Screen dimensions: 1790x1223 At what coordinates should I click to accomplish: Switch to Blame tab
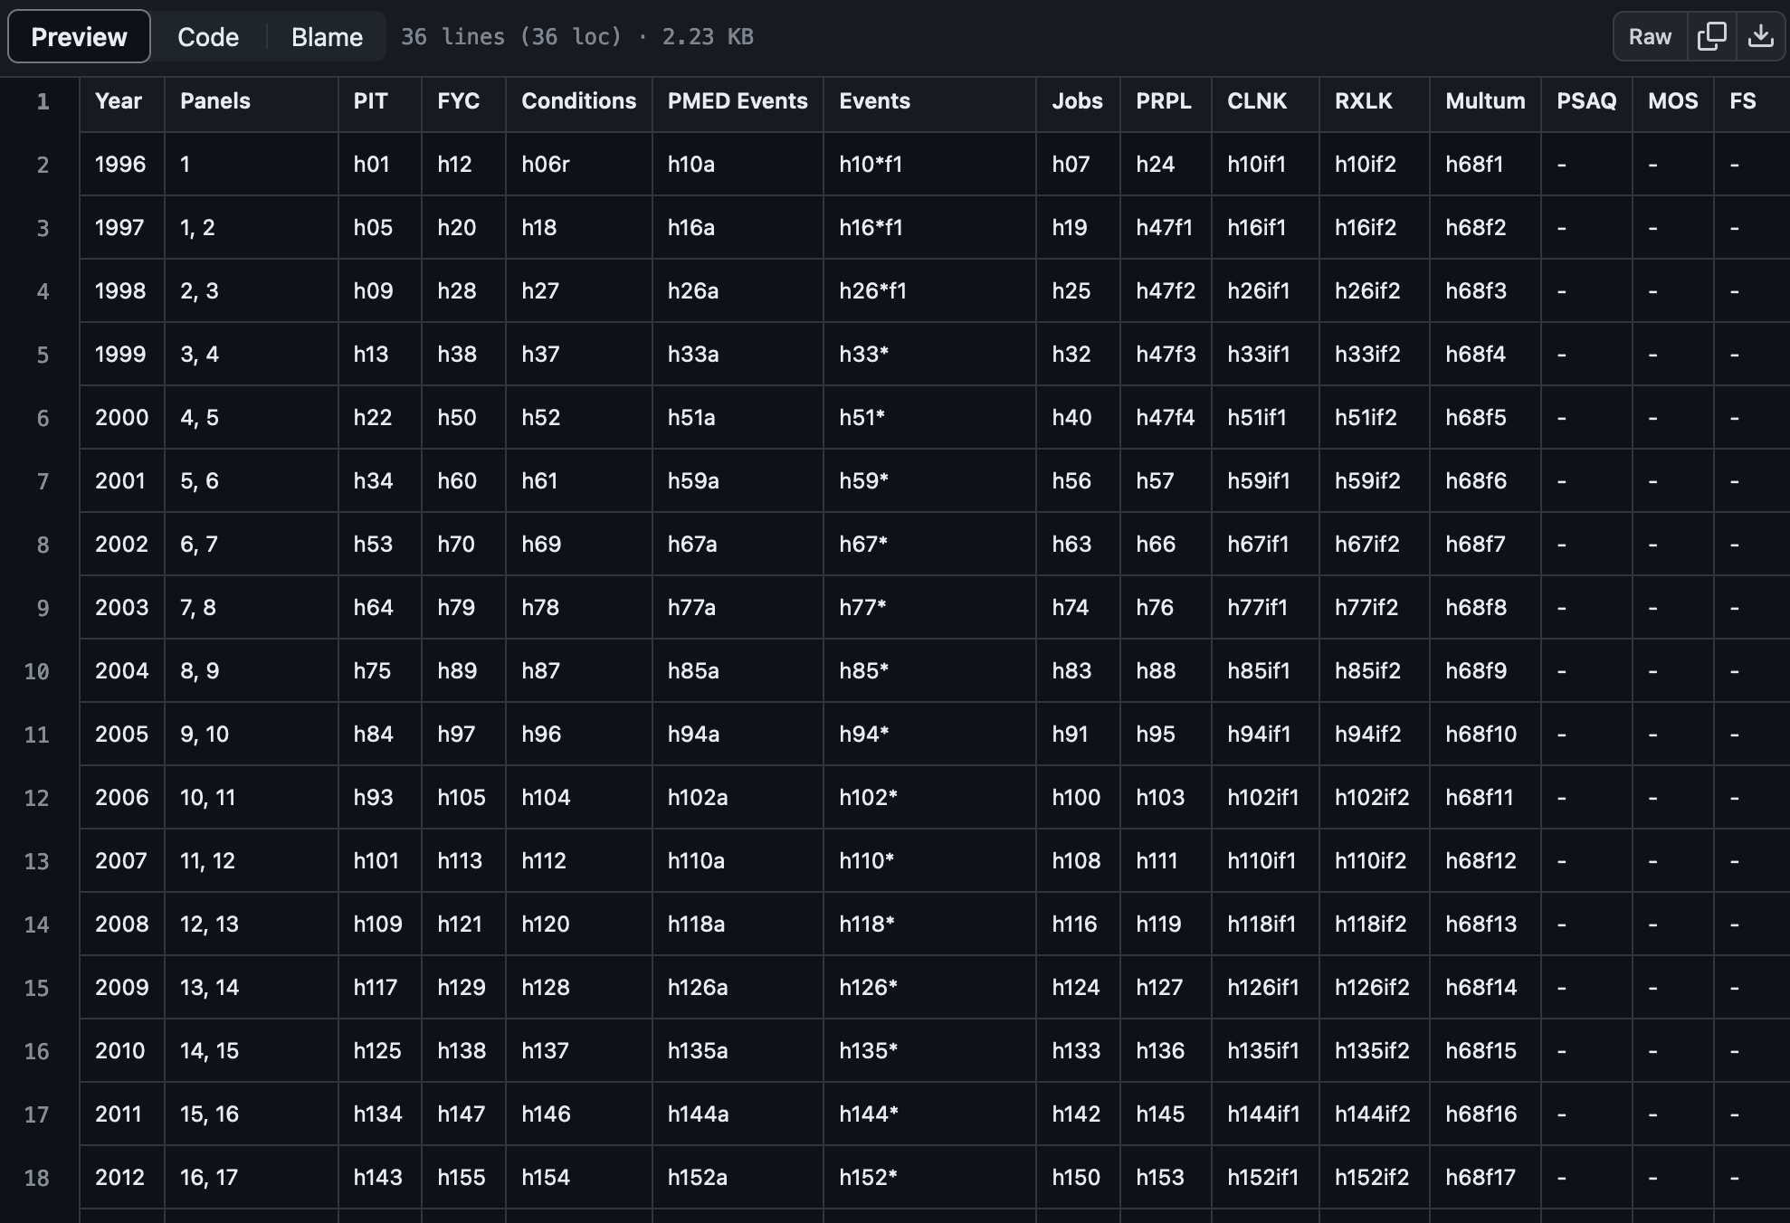pyautogui.click(x=327, y=36)
